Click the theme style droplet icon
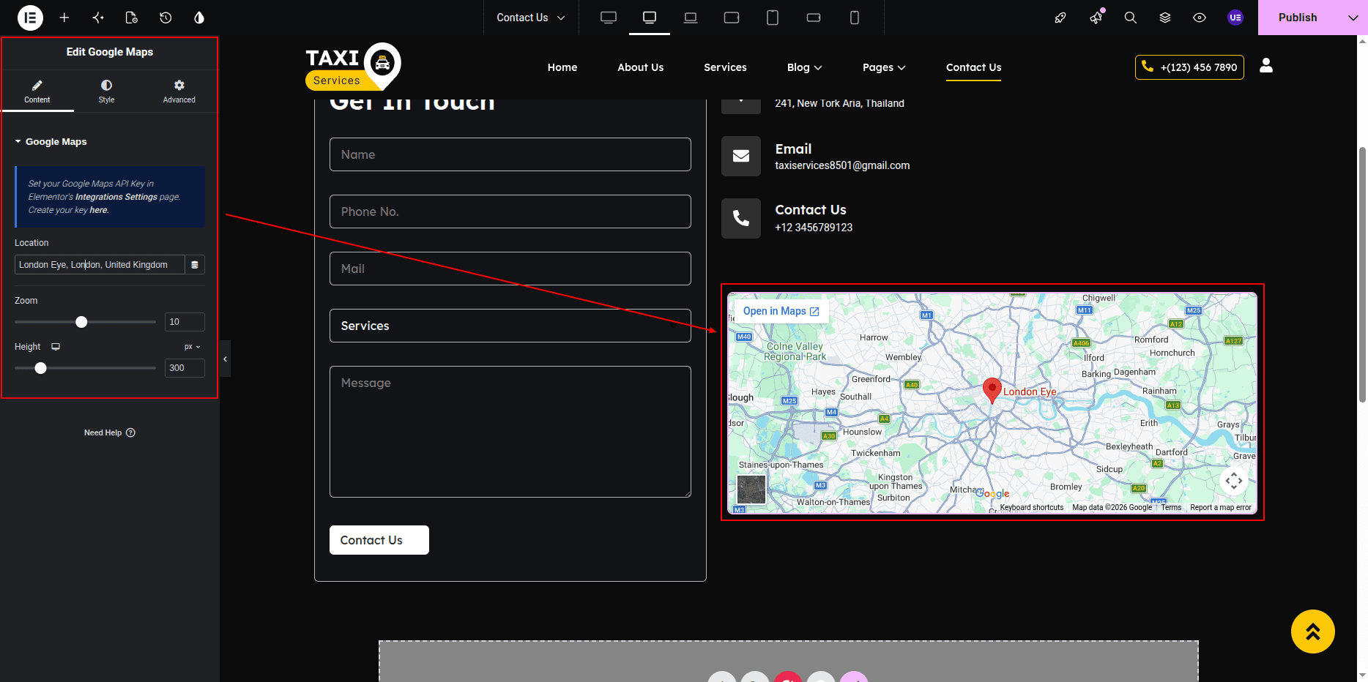 pyautogui.click(x=199, y=18)
